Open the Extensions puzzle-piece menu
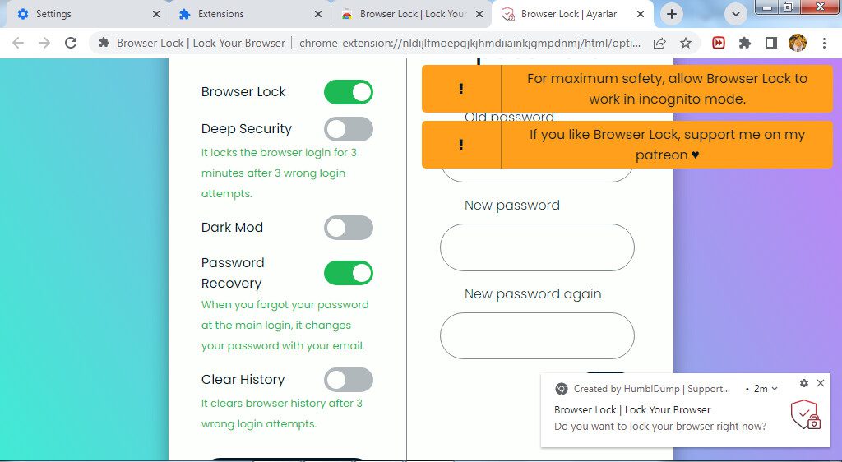The image size is (842, 462). (745, 43)
